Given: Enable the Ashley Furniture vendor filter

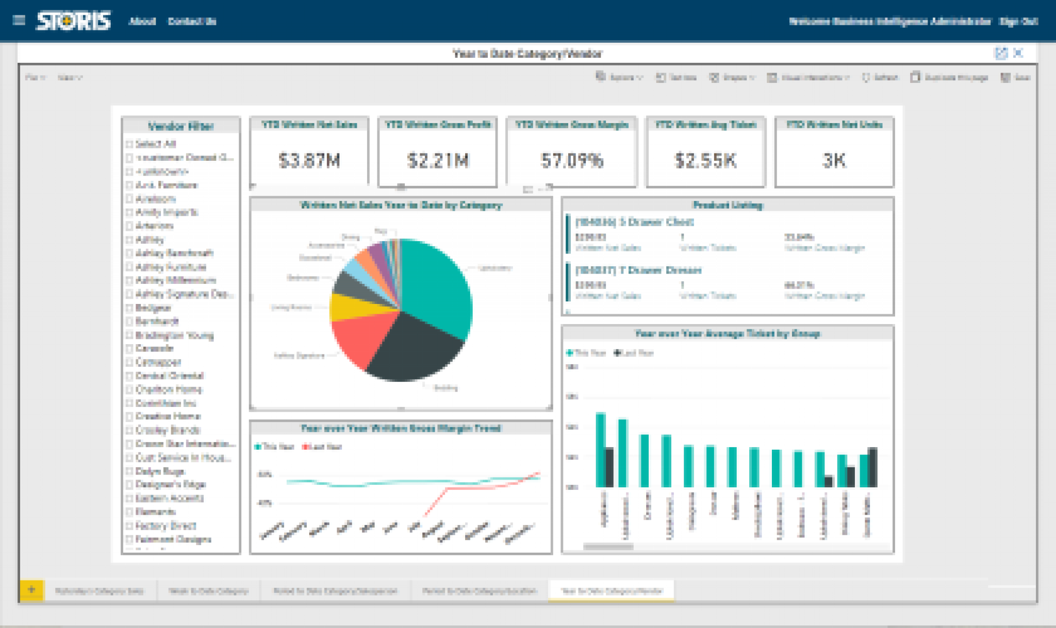Looking at the screenshot, I should tap(129, 267).
